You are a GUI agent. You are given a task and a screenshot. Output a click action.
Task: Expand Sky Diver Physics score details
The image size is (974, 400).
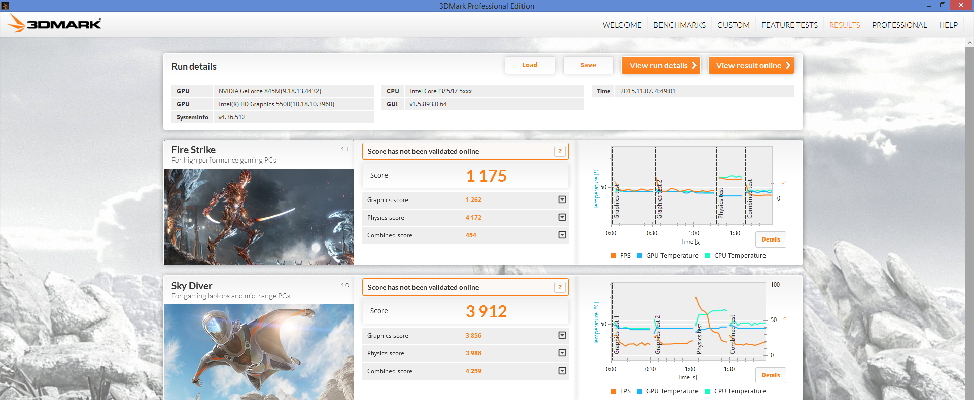[x=562, y=353]
